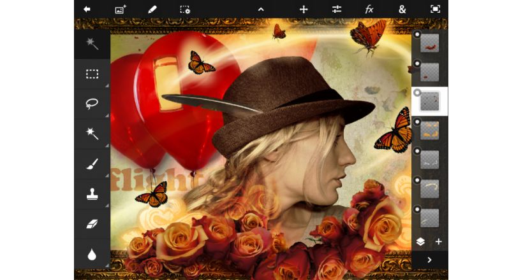Image resolution: width=523 pixels, height=280 pixels.
Task: Select the white-highlighted active layer thumbnail
Action: tap(430, 102)
